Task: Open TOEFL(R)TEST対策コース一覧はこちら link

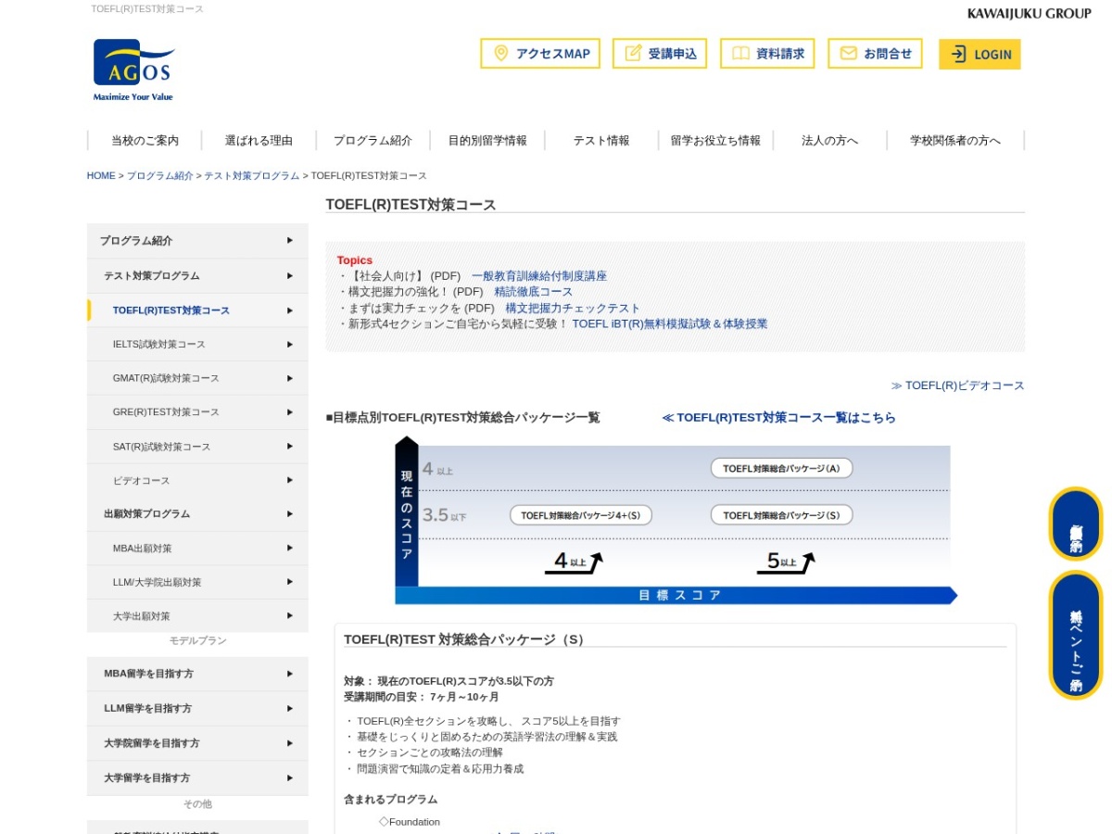Action: pos(779,418)
